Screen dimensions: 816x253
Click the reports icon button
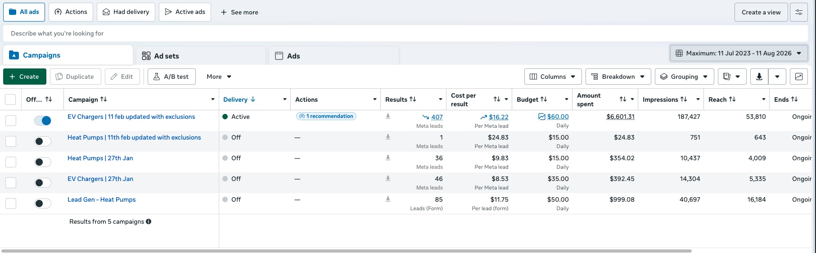pyautogui.click(x=732, y=77)
